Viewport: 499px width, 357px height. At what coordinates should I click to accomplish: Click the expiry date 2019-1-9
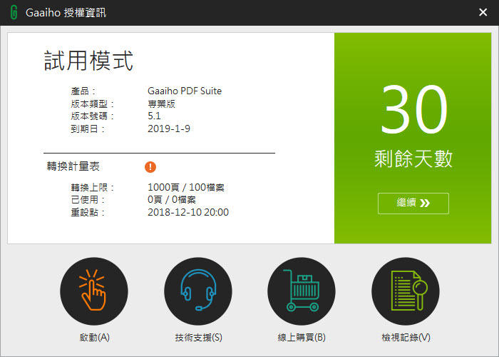point(169,129)
